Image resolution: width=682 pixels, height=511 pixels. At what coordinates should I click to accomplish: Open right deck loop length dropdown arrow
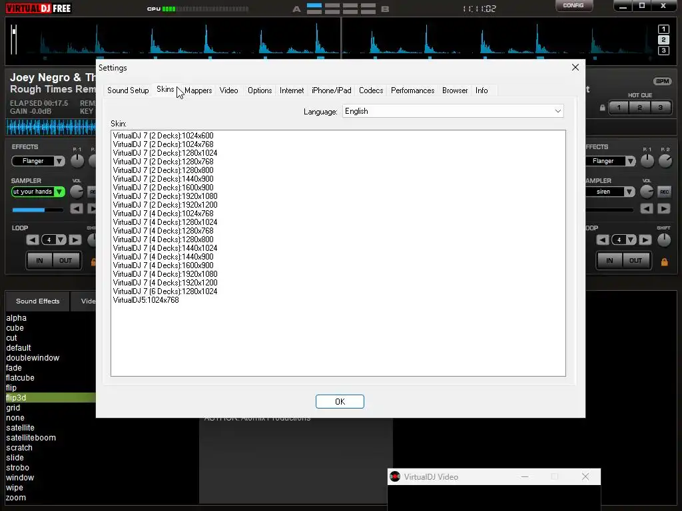pos(631,240)
